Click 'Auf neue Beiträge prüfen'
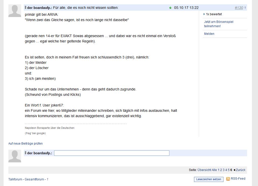Image resolution: width=258 pixels, height=186 pixels. 25,144
